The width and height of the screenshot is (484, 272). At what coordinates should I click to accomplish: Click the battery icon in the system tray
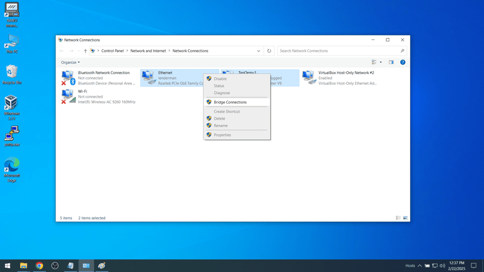pyautogui.click(x=427, y=265)
